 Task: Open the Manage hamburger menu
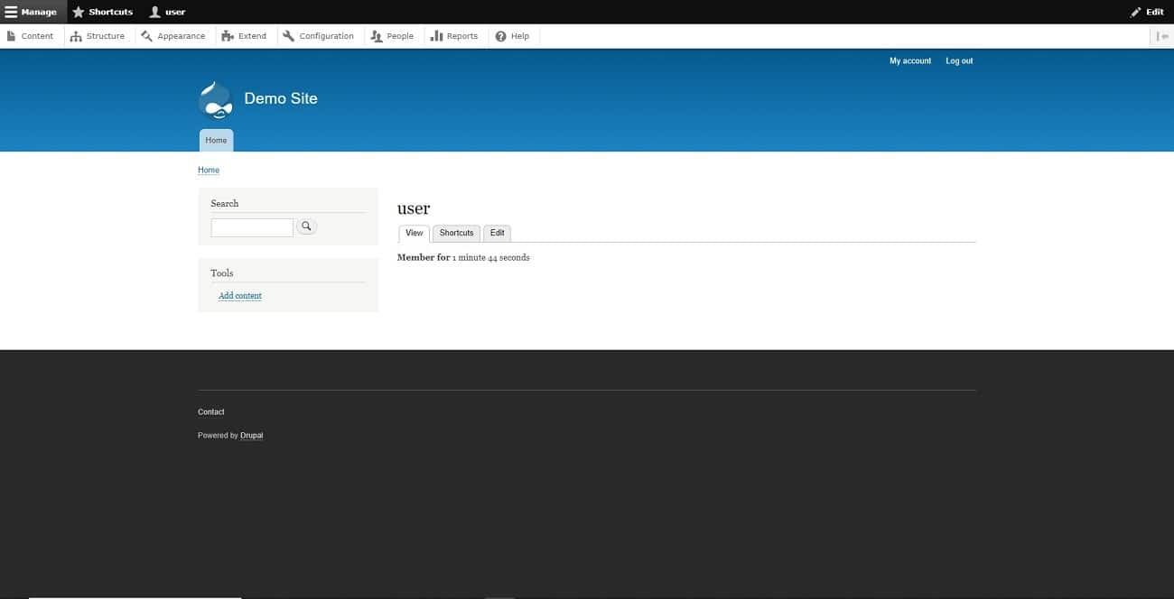click(12, 12)
